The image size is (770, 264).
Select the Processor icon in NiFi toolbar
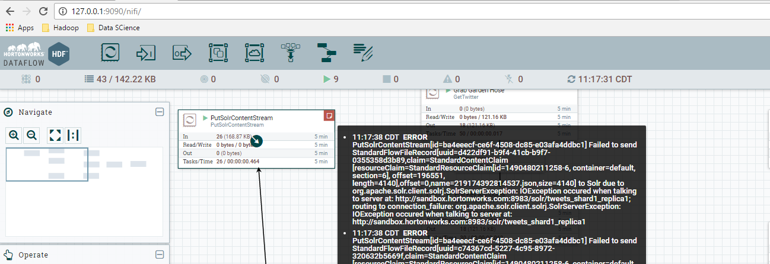click(110, 53)
